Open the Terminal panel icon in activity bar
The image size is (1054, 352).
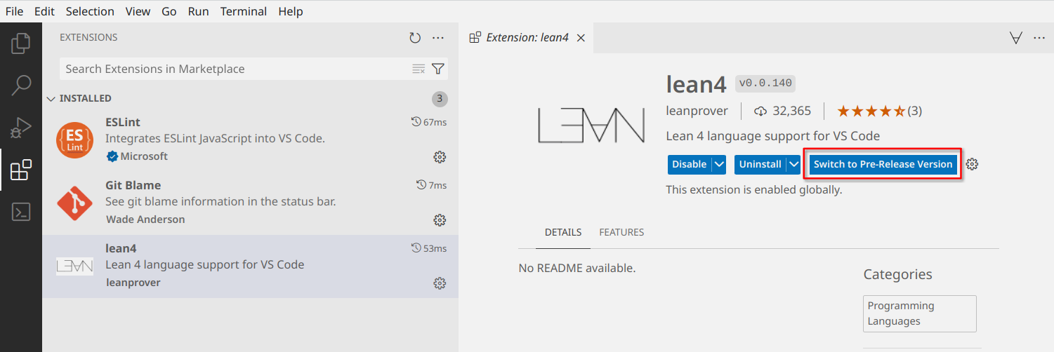click(x=21, y=212)
